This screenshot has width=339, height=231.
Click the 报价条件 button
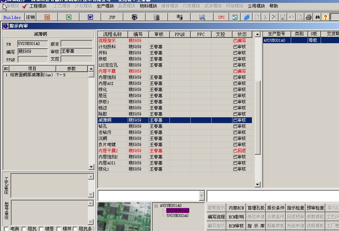coord(276,208)
